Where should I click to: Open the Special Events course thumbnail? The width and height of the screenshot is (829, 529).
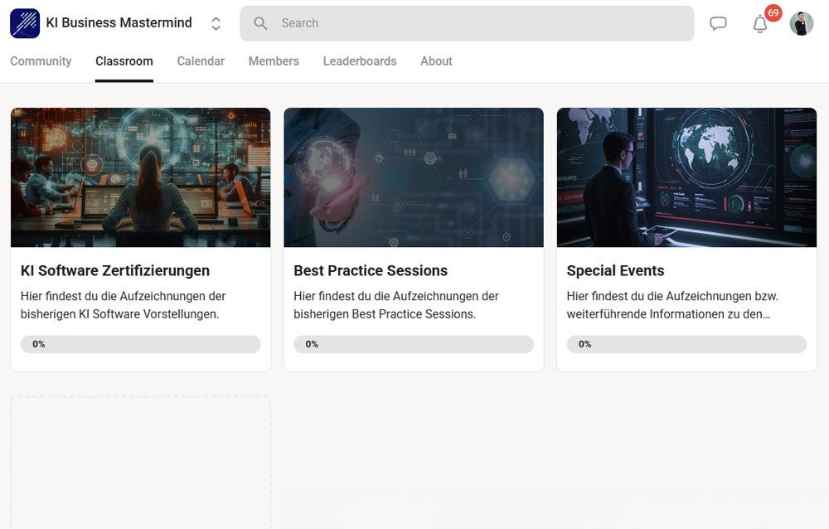click(686, 177)
